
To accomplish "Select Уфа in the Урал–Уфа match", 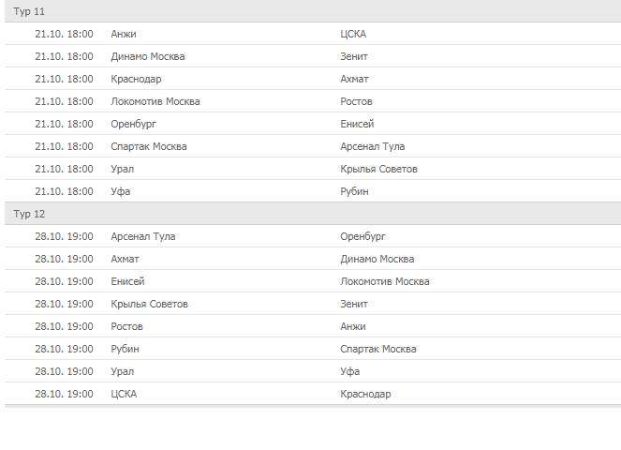I will click(x=350, y=371).
